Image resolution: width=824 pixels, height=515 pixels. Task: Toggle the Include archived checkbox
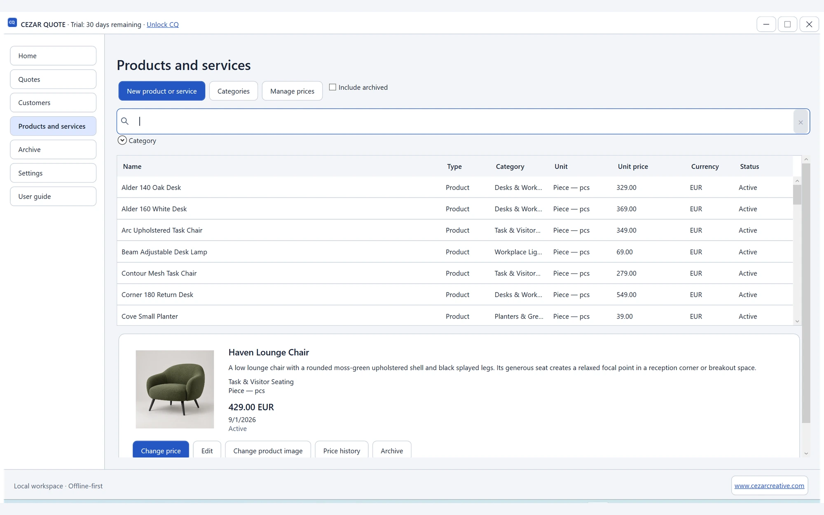(332, 87)
